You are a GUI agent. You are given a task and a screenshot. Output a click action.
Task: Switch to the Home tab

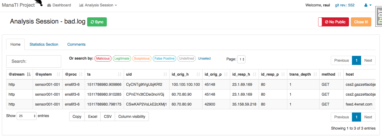(x=15, y=44)
